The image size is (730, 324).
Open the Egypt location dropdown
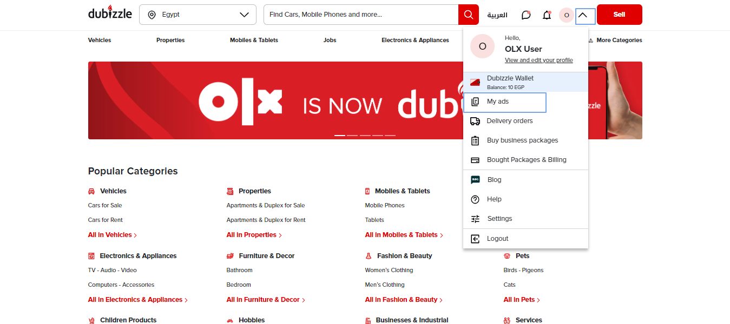[198, 15]
